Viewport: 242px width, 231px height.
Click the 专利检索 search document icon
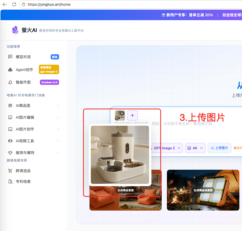click(10, 181)
